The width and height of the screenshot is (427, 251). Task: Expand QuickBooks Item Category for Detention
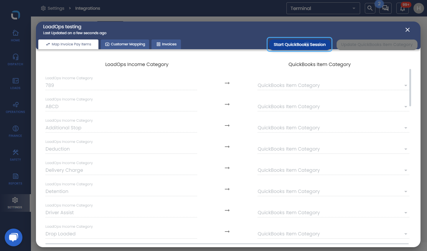pyautogui.click(x=333, y=191)
